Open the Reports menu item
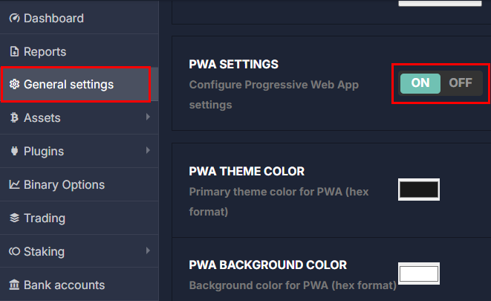 click(x=45, y=52)
